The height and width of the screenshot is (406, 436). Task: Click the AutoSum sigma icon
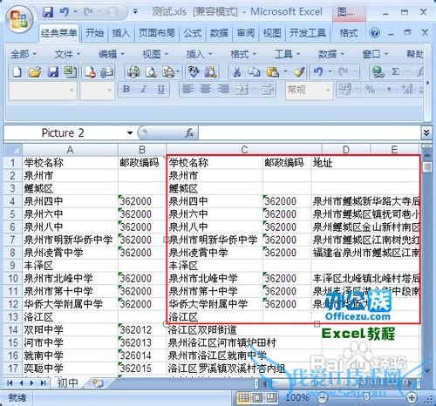(395, 72)
